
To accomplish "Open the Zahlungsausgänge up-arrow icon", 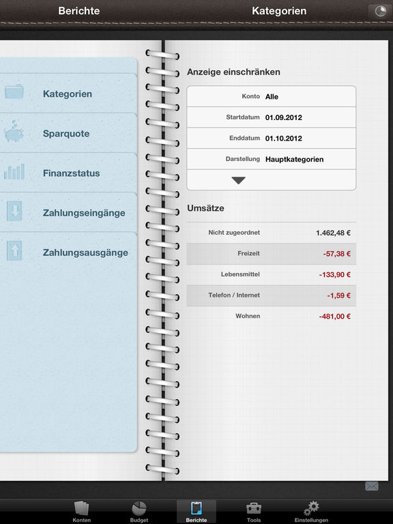I will click(14, 250).
